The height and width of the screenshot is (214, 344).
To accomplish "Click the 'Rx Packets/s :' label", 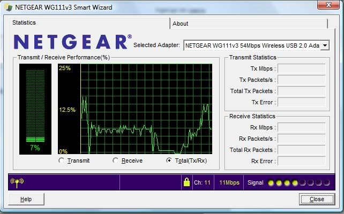I will coord(257,139).
